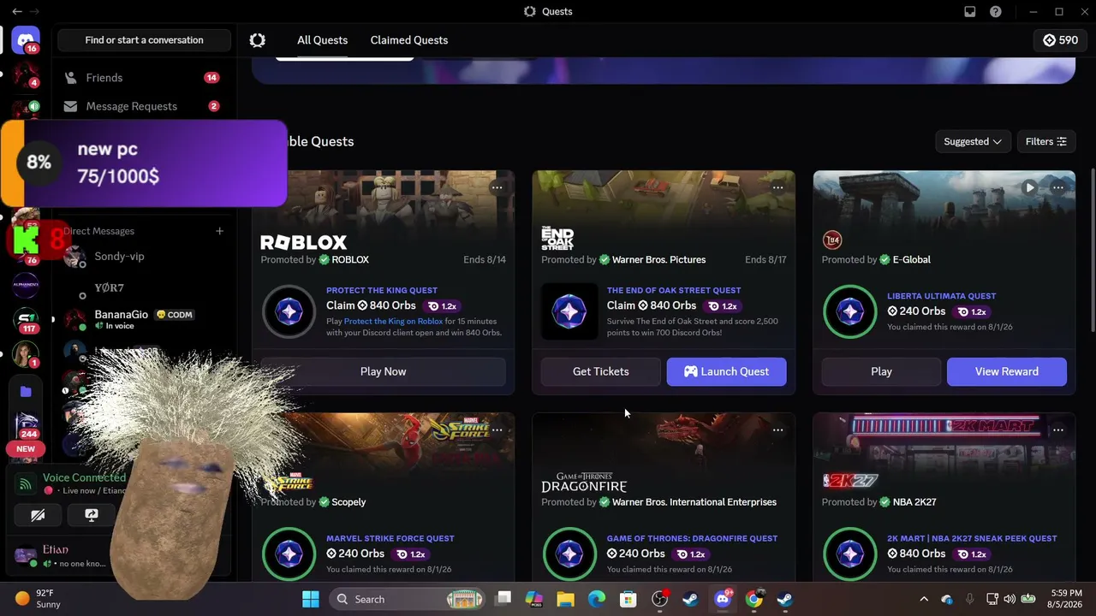Screen dimensions: 1096x616
Task: View Reward for Liberta Ultimata quest
Action: (x=1007, y=371)
